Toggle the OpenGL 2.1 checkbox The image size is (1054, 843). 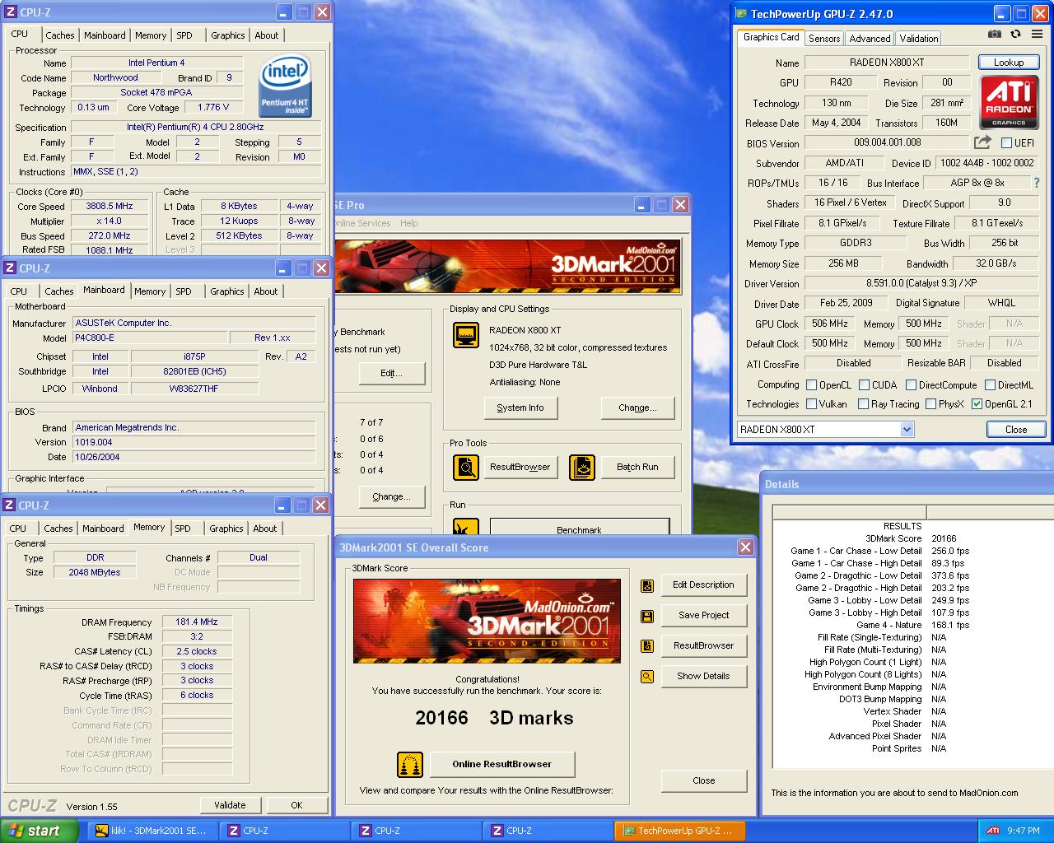[977, 404]
